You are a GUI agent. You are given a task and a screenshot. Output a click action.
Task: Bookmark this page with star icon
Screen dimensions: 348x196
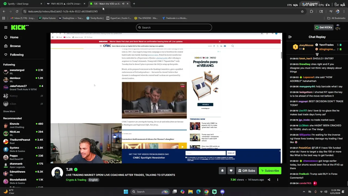pyautogui.click(x=302, y=11)
